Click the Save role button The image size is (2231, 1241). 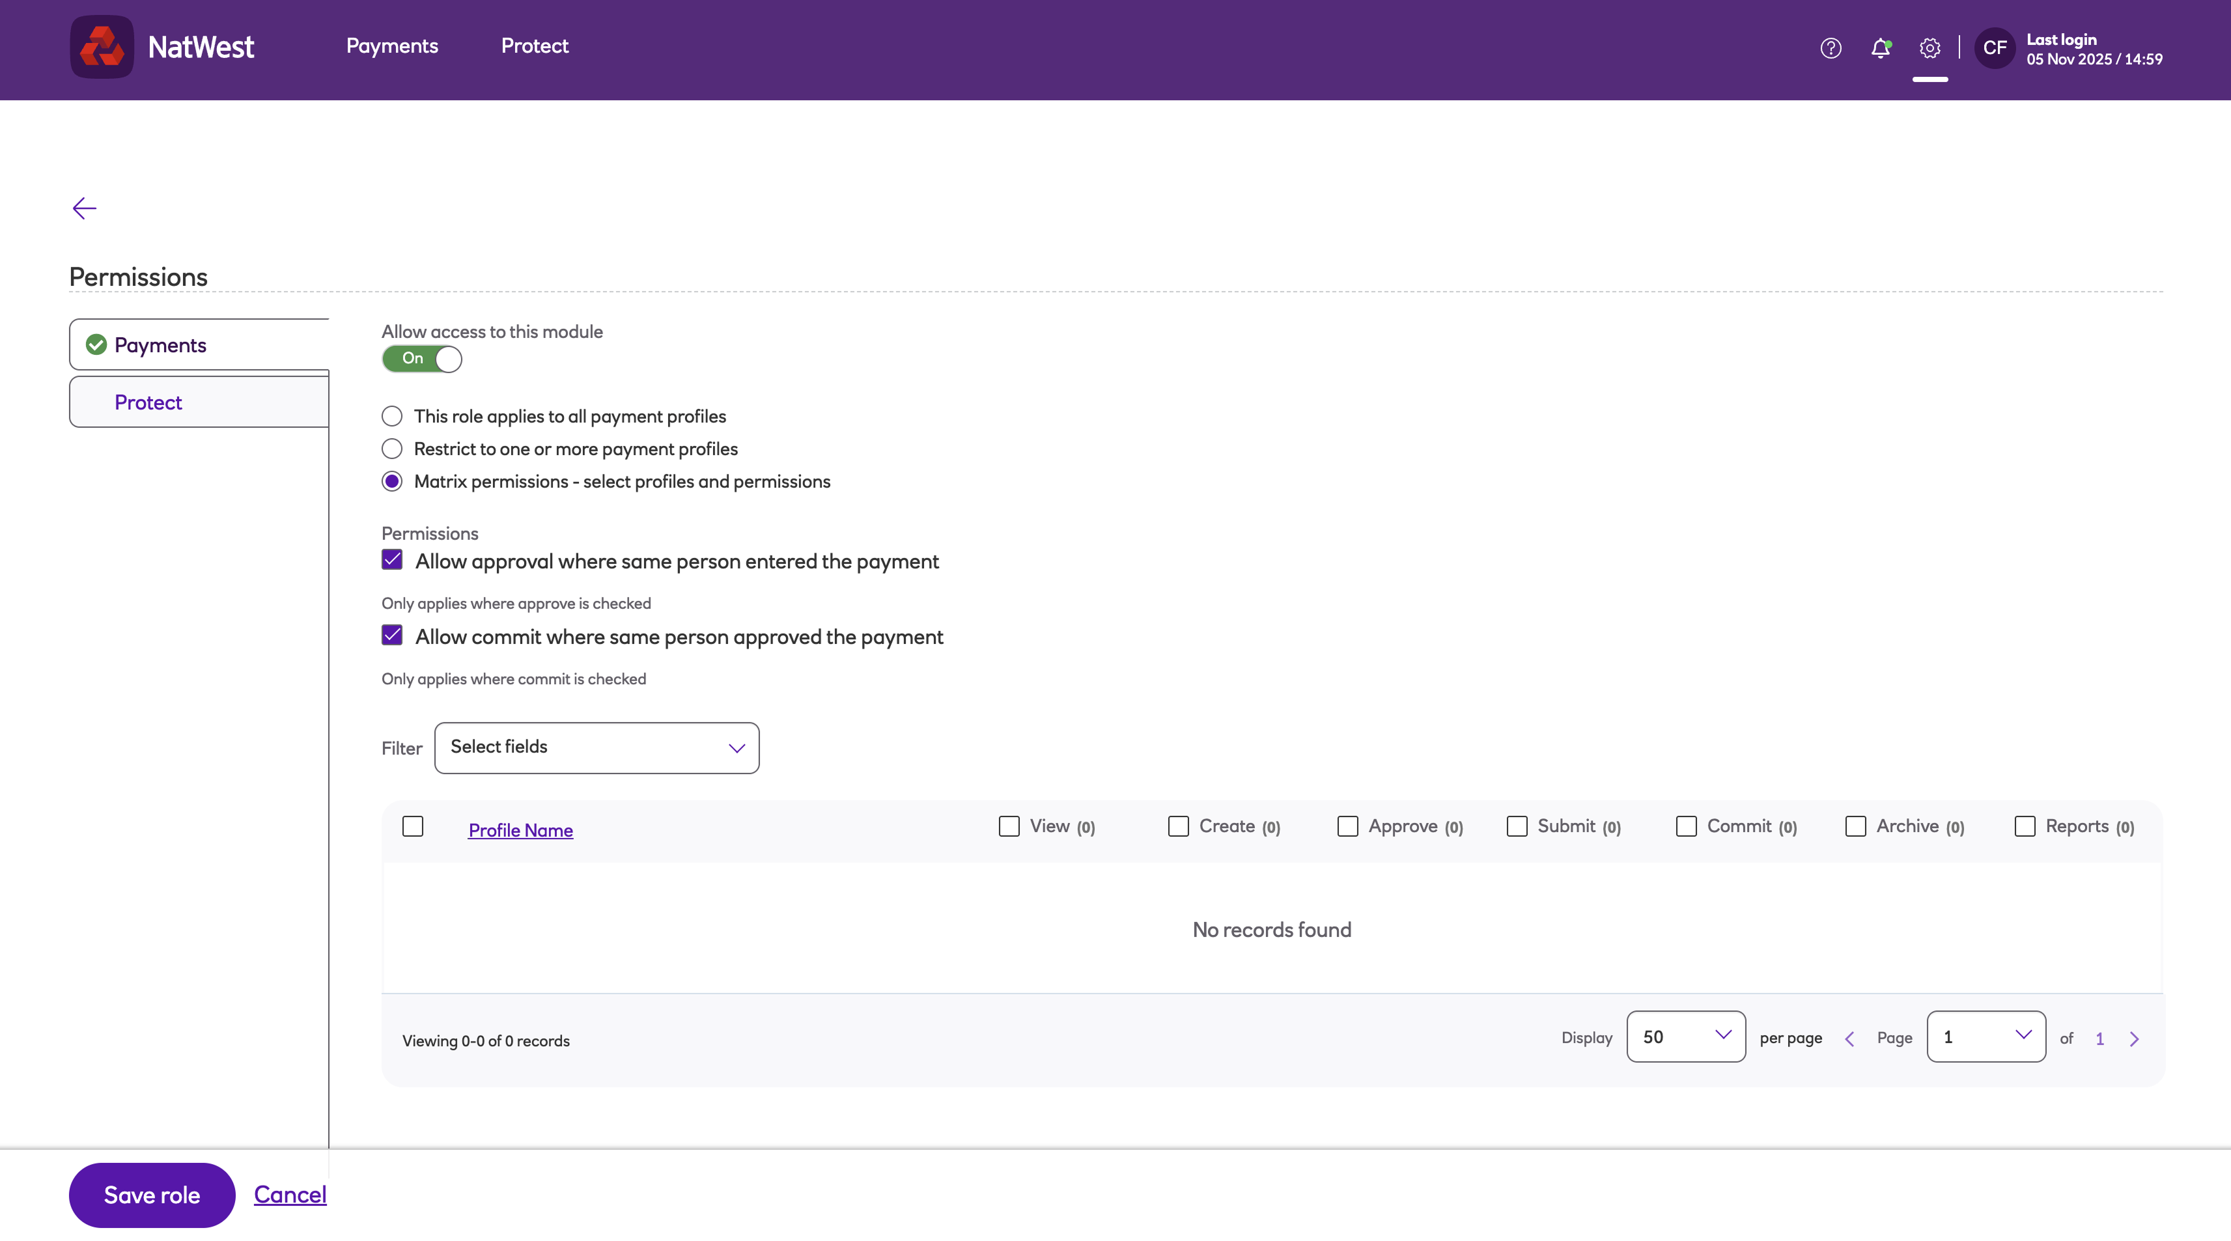tap(152, 1195)
